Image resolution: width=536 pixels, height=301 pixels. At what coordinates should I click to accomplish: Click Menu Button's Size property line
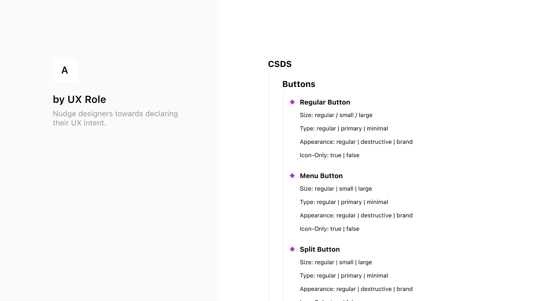tap(336, 189)
